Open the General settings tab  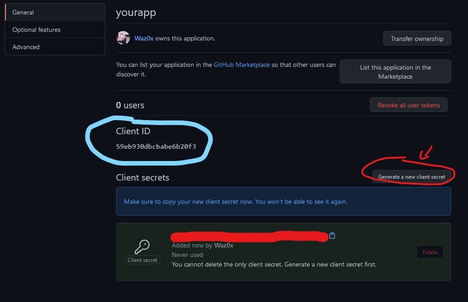(x=55, y=13)
